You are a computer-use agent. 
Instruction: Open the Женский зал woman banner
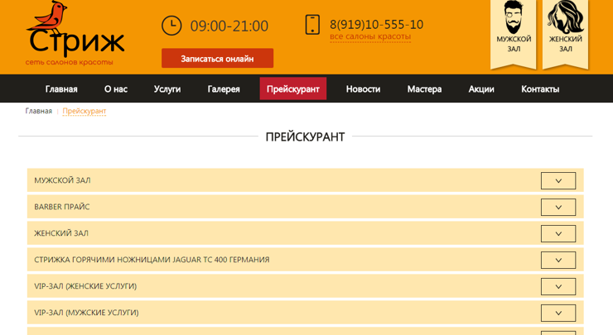point(565,31)
